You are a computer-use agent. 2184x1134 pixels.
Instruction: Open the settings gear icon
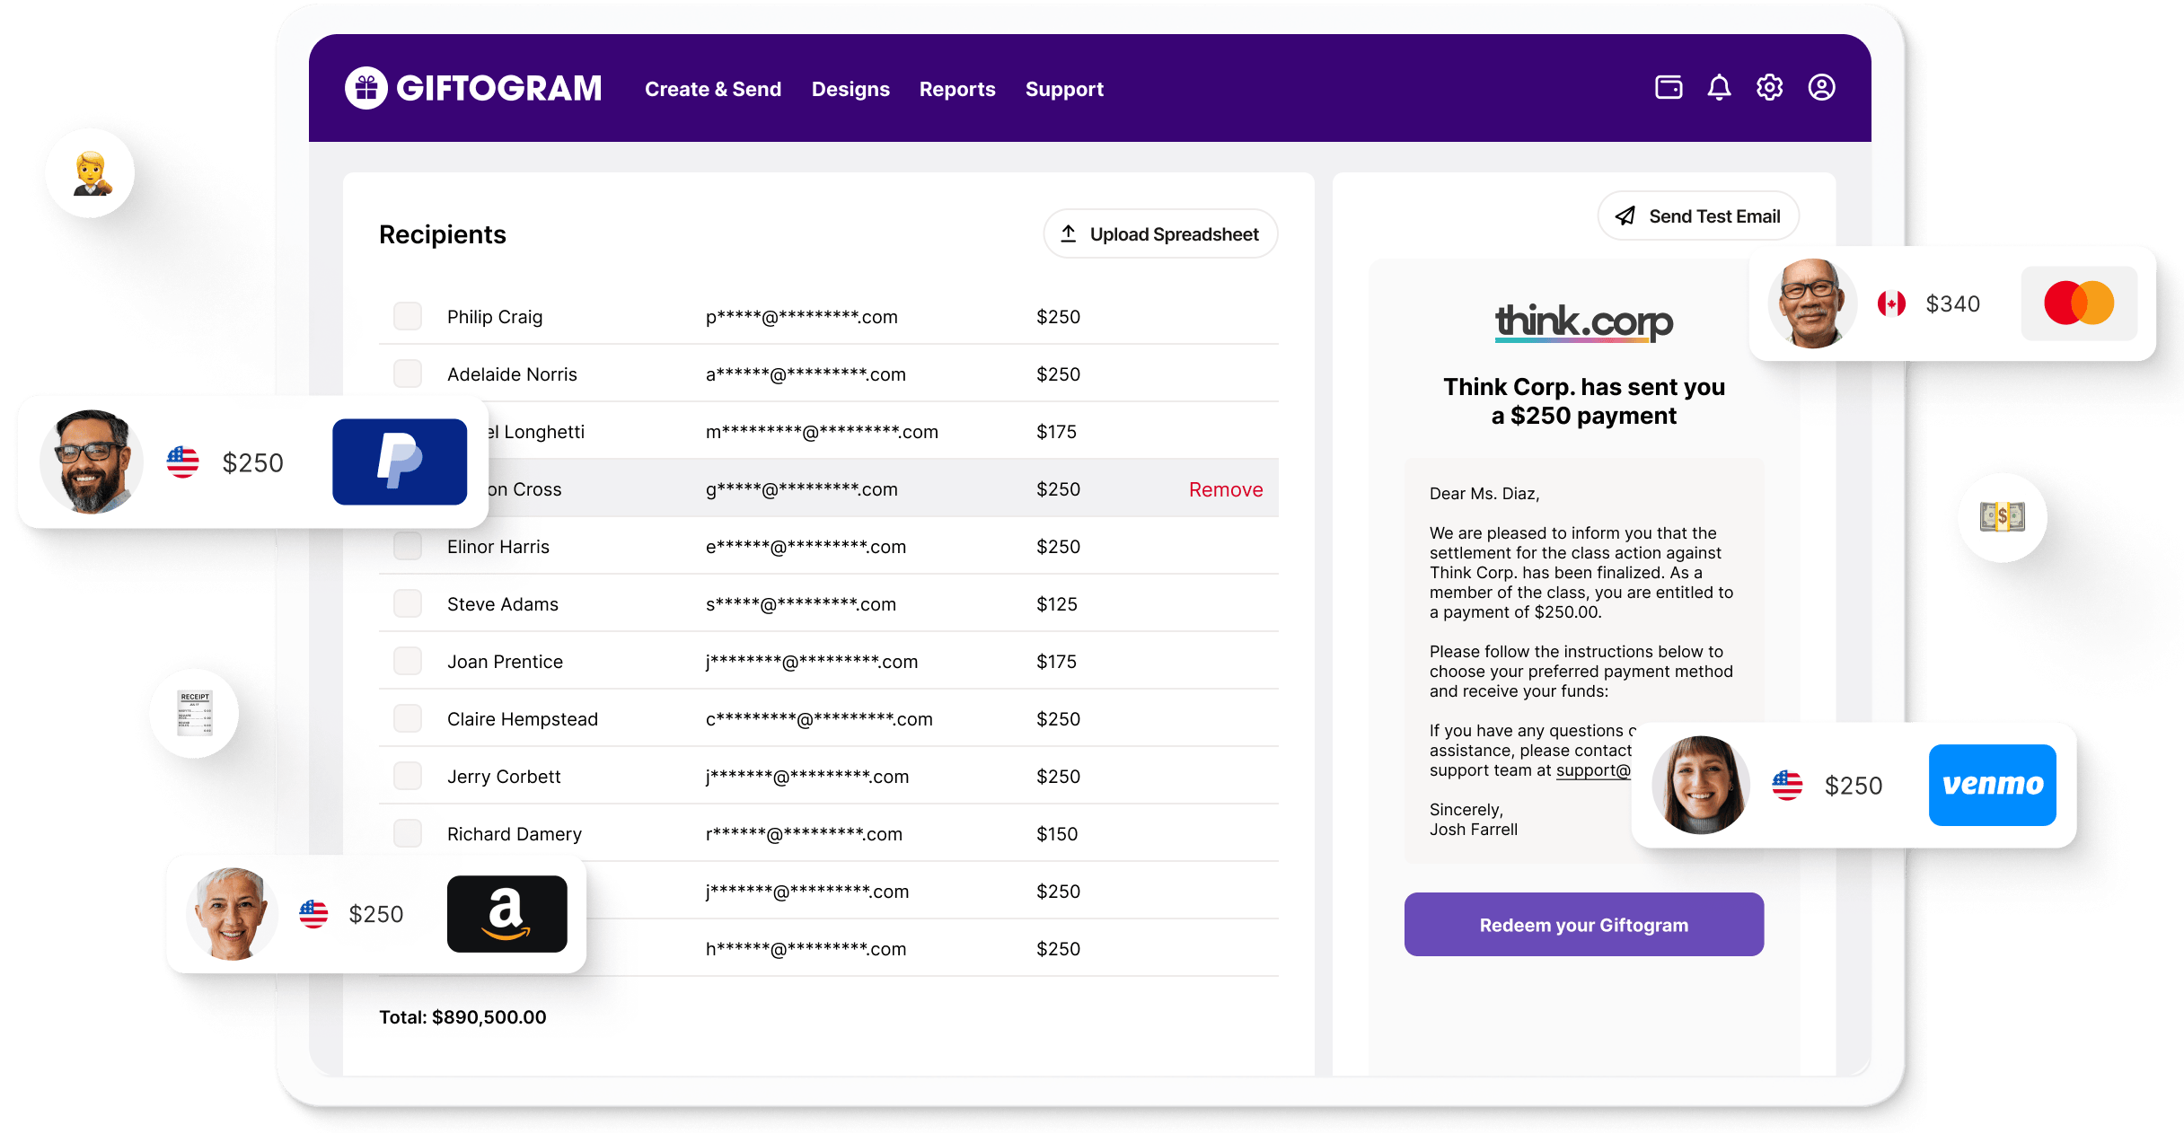1770,87
